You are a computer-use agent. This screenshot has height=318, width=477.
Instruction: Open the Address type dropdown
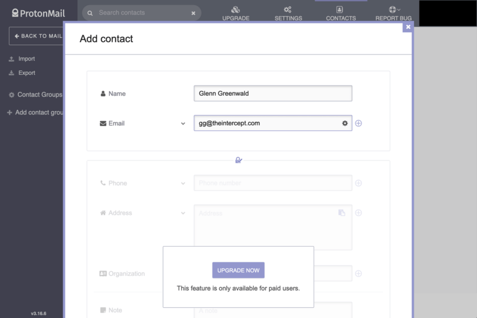183,213
